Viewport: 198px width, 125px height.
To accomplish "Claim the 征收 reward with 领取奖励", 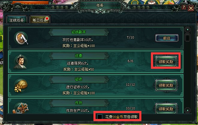I will click(x=166, y=85).
